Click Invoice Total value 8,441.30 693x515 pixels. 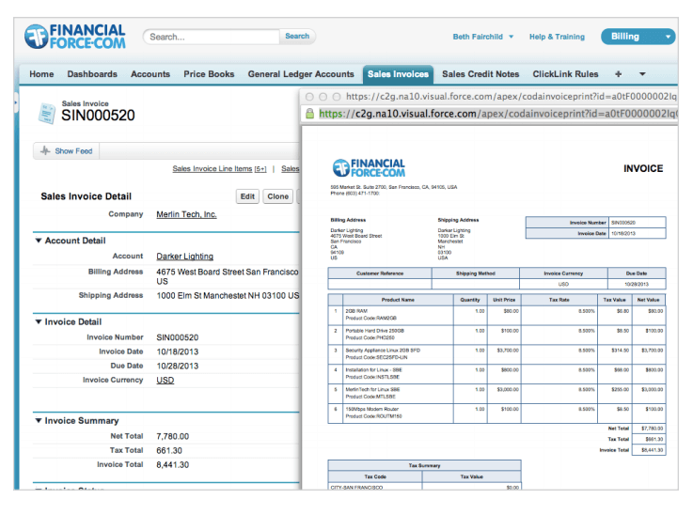pos(172,464)
